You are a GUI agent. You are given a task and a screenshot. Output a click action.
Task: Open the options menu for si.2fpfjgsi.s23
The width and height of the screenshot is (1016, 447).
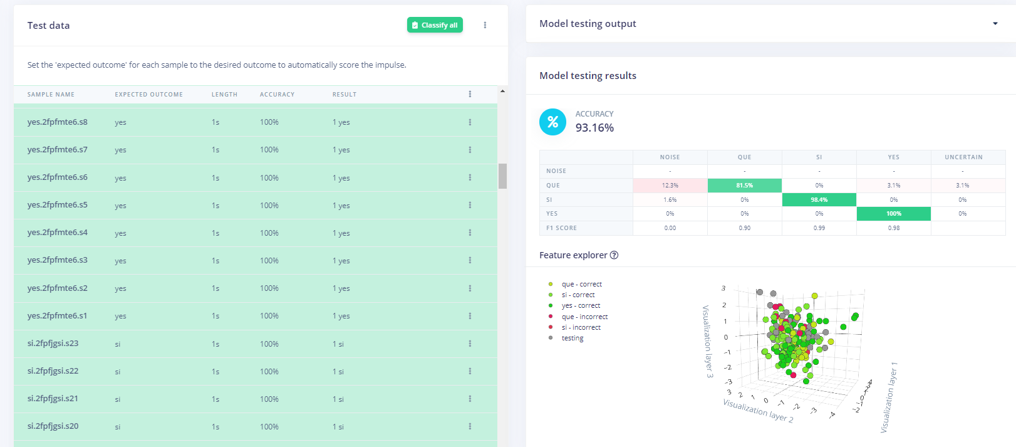470,344
